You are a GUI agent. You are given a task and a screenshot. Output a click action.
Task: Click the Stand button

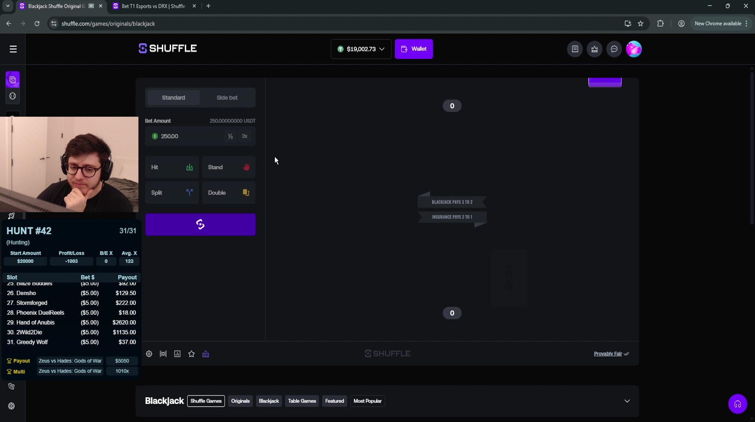coord(229,167)
